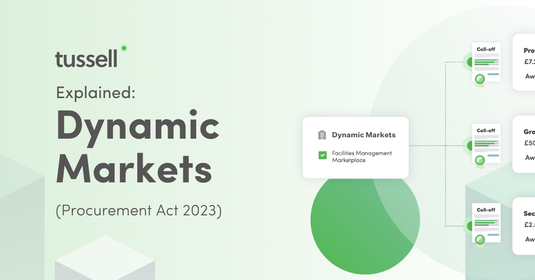
Task: Click the rosette badge on the top Call-off
Action: (480, 79)
